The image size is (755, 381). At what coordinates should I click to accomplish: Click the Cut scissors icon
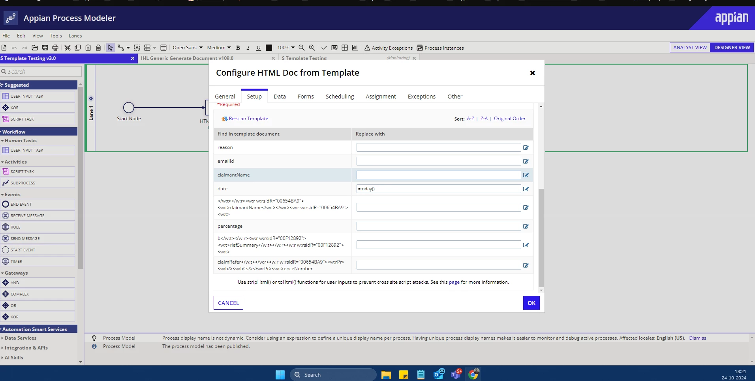(x=68, y=48)
